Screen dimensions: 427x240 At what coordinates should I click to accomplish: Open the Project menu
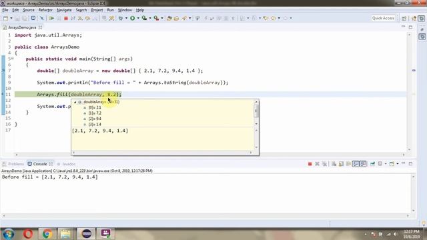(x=97, y=10)
